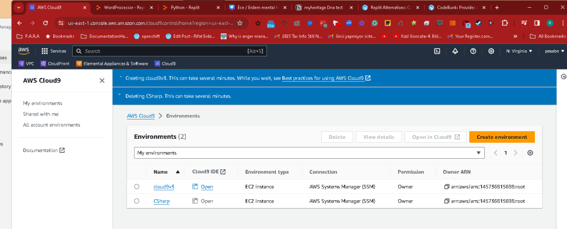Click the Delete button
The image size is (567, 229).
pyautogui.click(x=337, y=137)
